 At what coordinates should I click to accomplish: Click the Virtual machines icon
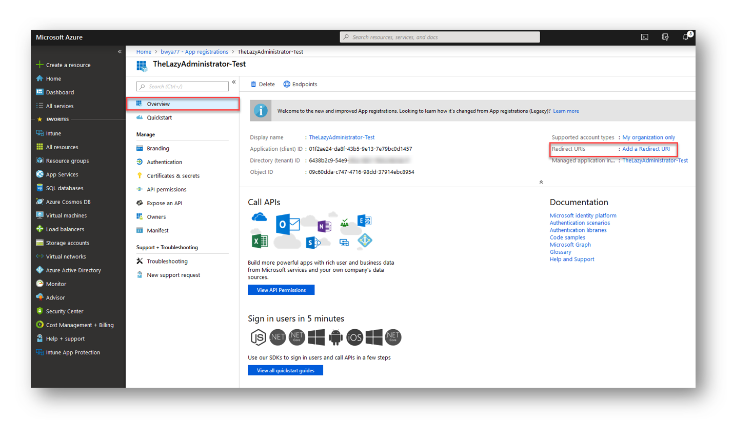pyautogui.click(x=39, y=215)
